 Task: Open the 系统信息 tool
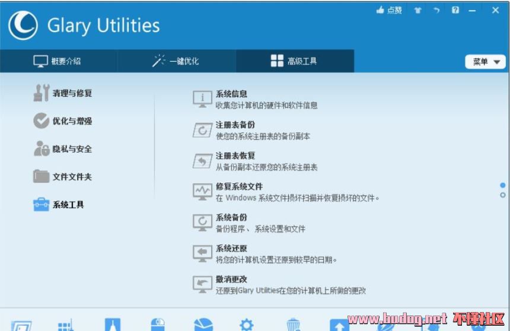pyautogui.click(x=255, y=99)
